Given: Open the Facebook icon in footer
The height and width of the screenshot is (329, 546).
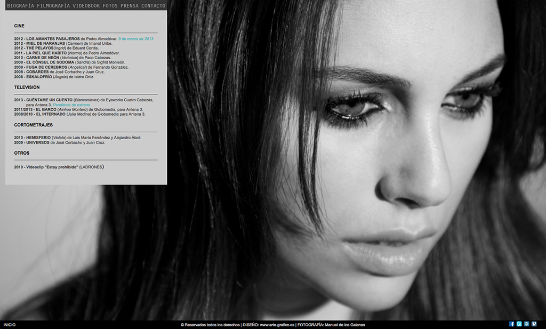Looking at the screenshot, I should tap(512, 324).
